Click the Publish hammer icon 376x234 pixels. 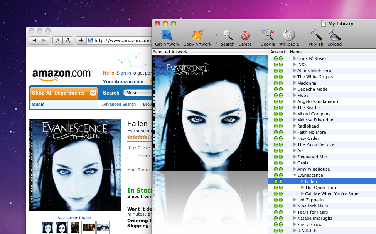316,35
